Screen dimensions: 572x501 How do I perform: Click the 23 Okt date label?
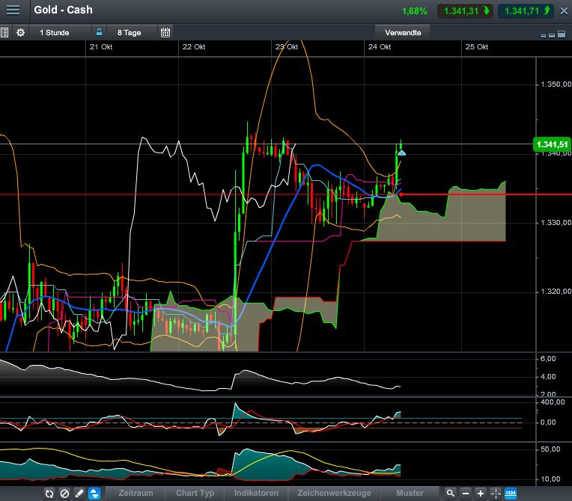(x=287, y=46)
